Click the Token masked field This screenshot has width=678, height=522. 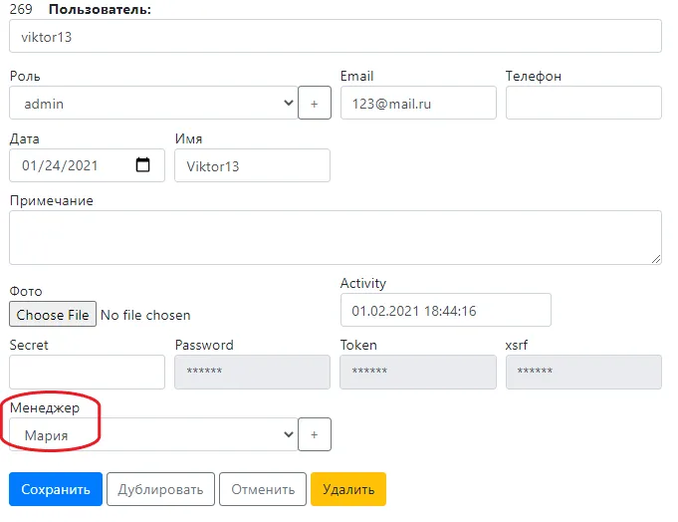[x=418, y=372]
